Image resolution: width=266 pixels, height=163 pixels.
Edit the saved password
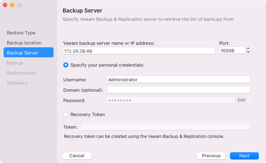coord(242,100)
